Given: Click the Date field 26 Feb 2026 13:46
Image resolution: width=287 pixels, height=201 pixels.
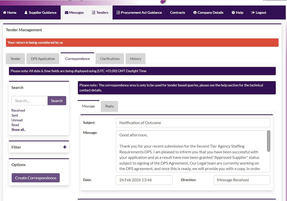Looking at the screenshot, I should (144, 180).
